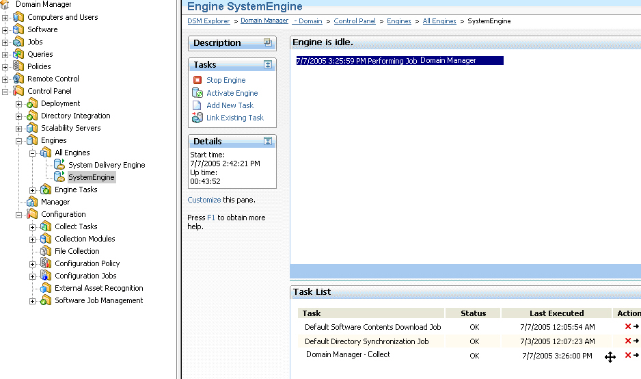Click the Software folder icon in tree
This screenshot has height=379, width=641.
coord(18,29)
